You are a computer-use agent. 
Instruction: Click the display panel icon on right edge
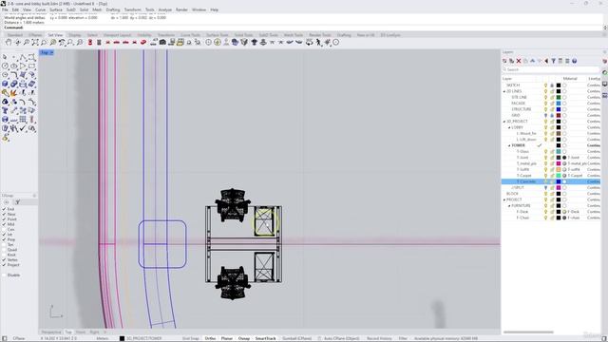(605, 84)
